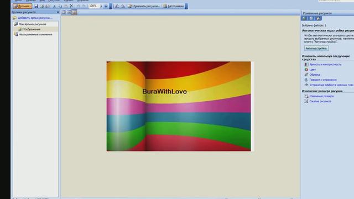Open the Обрезка crop link
The height and width of the screenshot is (199, 354).
(x=315, y=75)
